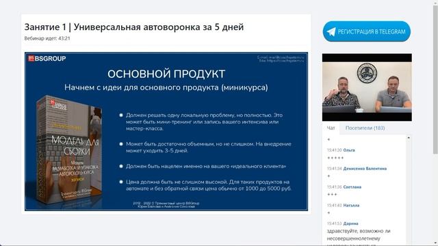The height and width of the screenshot is (246, 438).
Task: Click the page vertical scrollbar
Action: coord(435,79)
